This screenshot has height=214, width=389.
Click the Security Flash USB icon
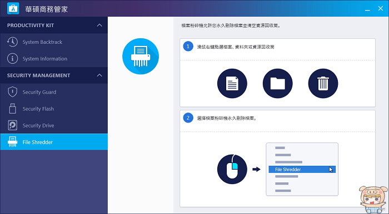pyautogui.click(x=12, y=109)
